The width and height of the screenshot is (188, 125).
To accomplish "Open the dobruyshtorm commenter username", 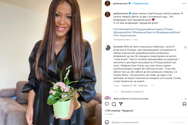I will [x=121, y=99].
